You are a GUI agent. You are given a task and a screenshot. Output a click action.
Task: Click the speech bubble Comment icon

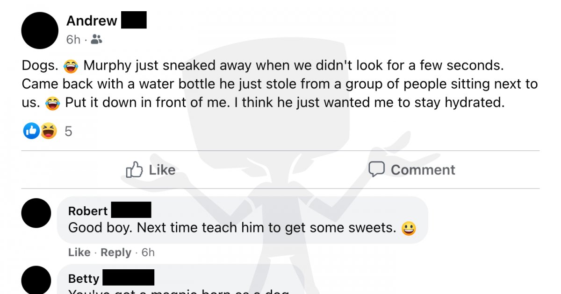376,169
